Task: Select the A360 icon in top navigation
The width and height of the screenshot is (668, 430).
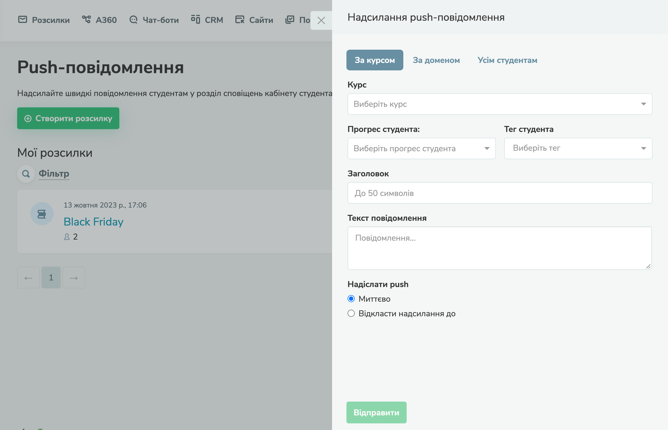Action: [x=87, y=20]
